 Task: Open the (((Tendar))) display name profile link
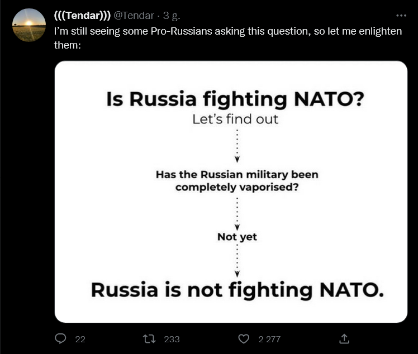click(82, 16)
